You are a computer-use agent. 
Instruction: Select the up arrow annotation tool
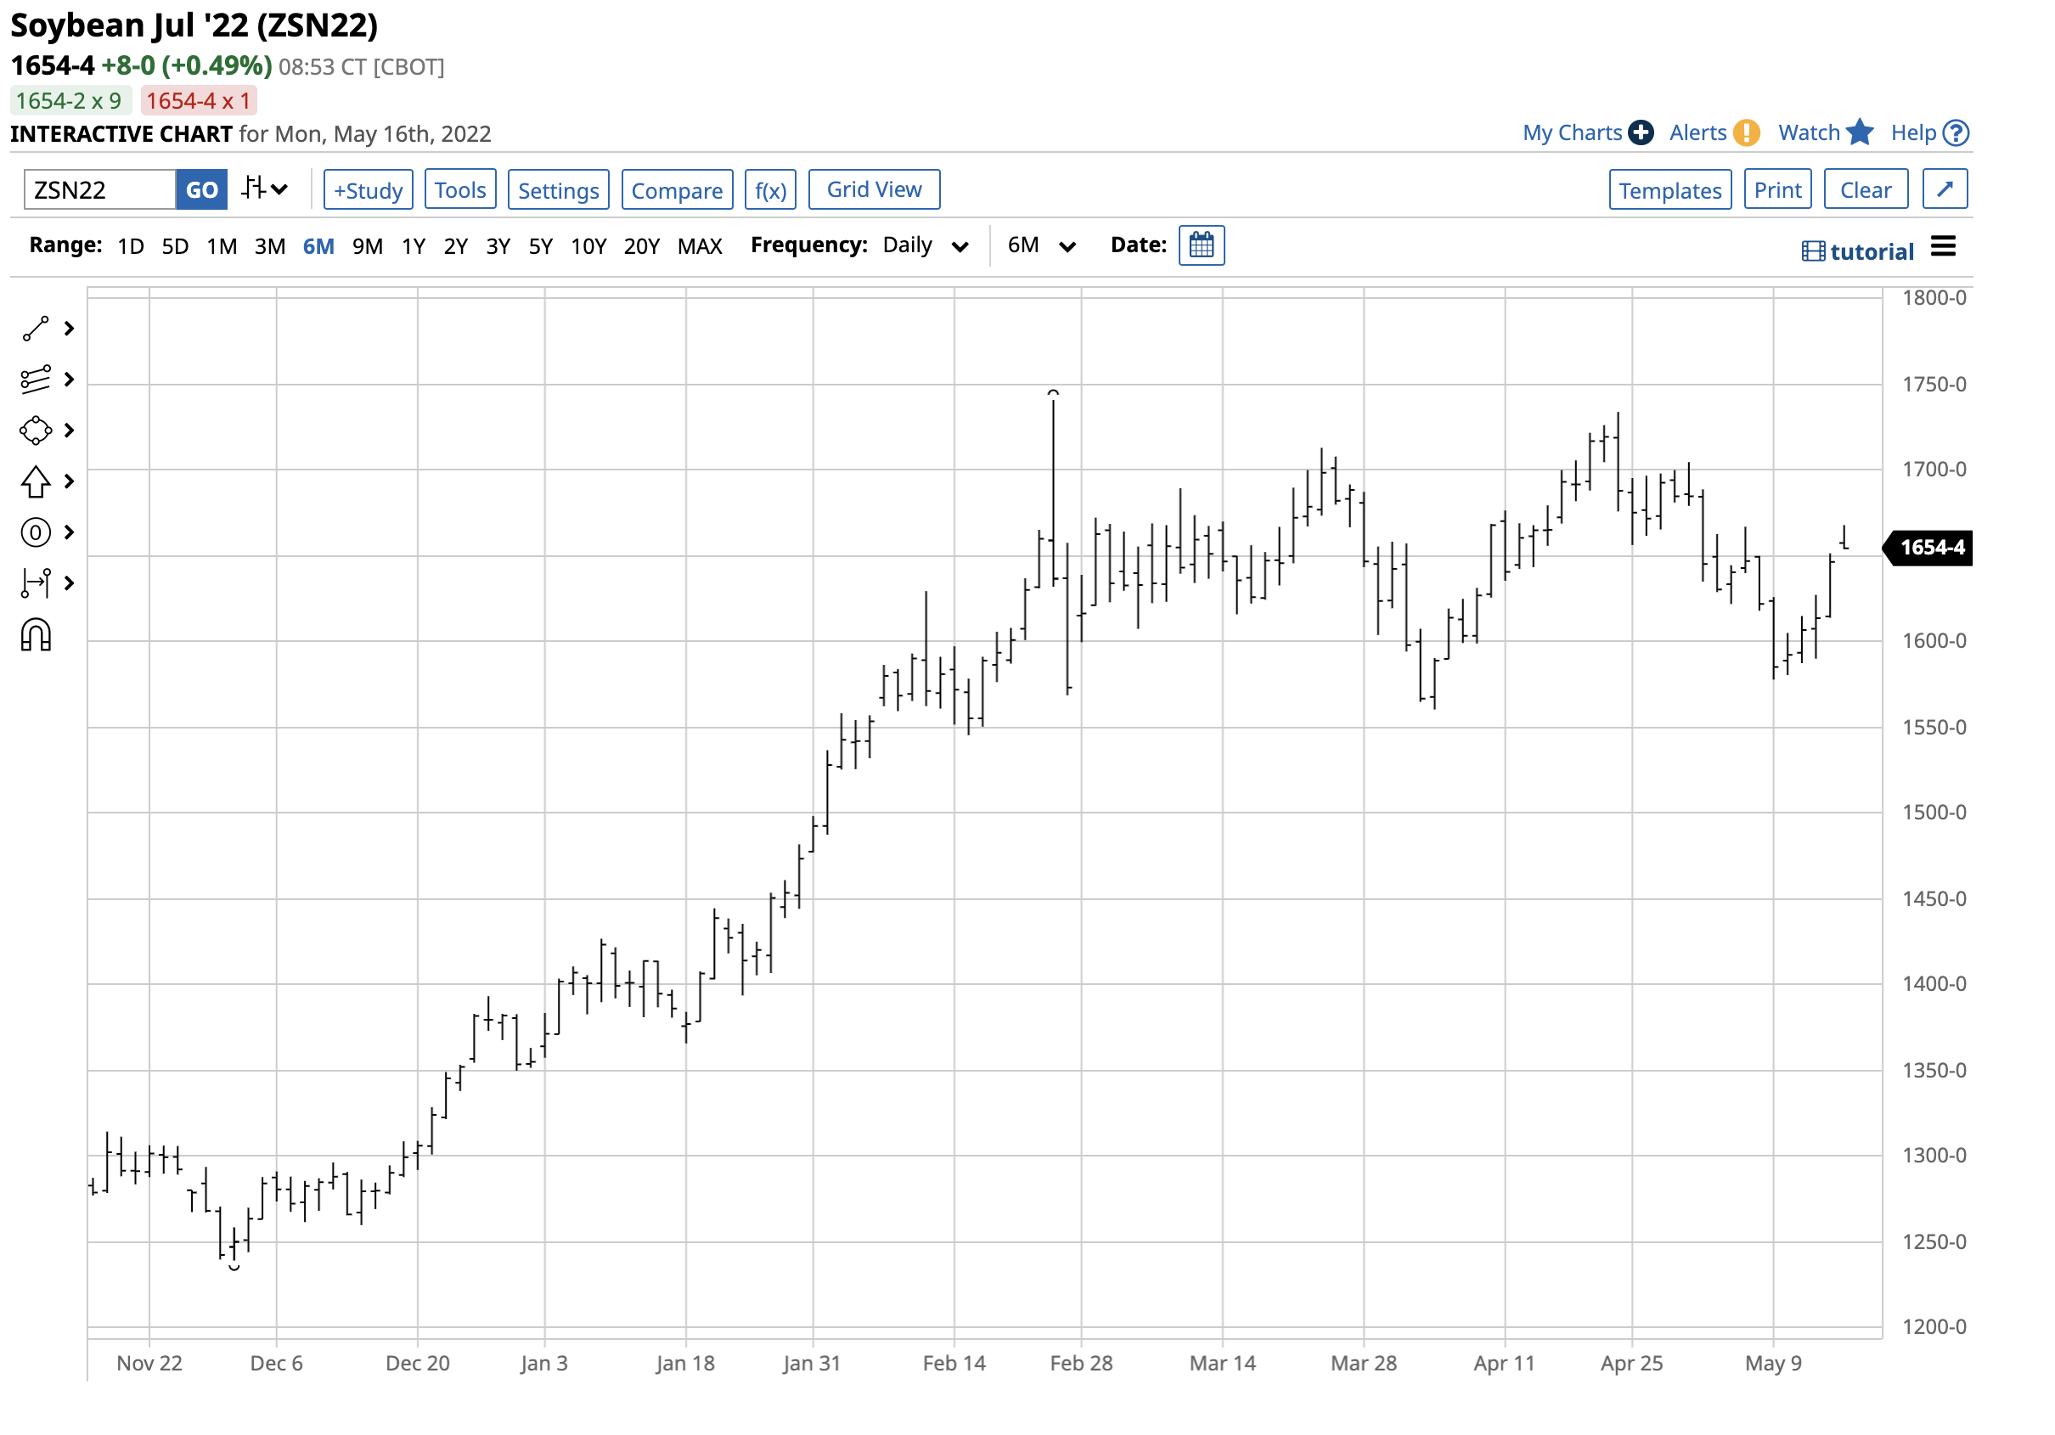click(x=36, y=482)
